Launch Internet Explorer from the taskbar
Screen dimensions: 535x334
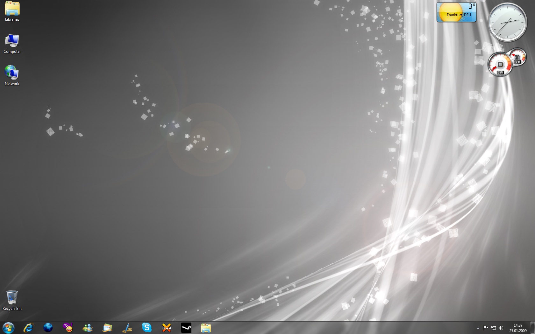click(28, 328)
